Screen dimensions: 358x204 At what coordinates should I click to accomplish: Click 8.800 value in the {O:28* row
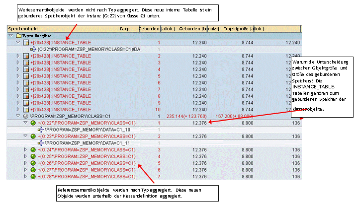(248, 177)
